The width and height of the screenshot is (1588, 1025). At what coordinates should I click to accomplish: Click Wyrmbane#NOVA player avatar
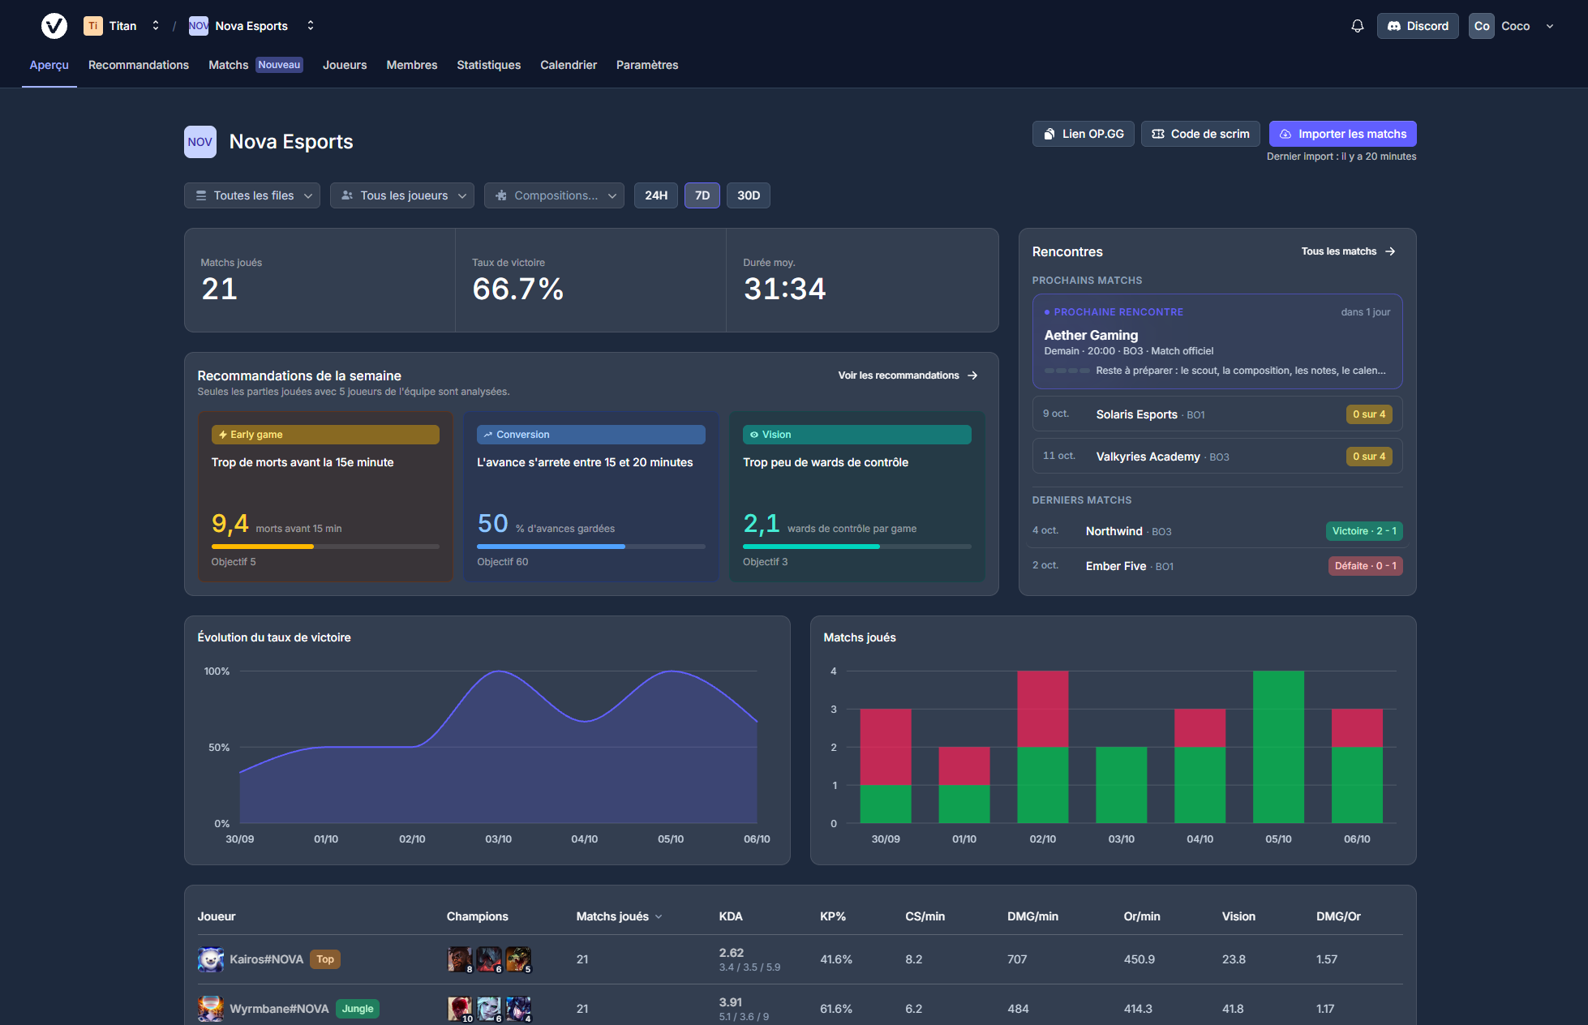[x=211, y=1009]
